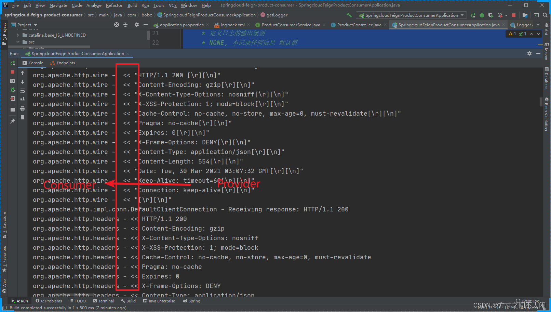Pin the Run tab

click(x=13, y=121)
